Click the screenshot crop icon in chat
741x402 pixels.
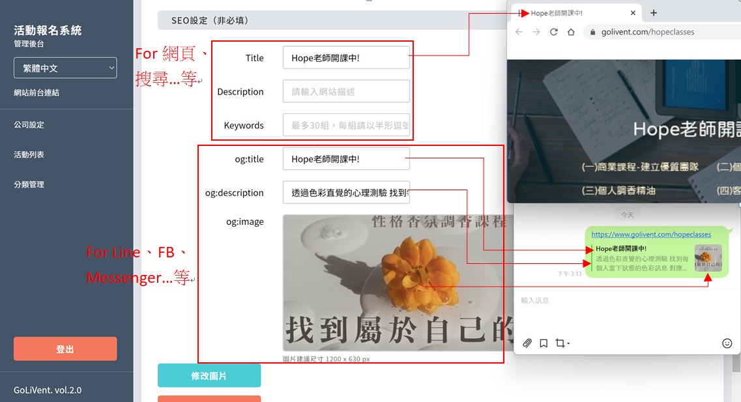[x=560, y=343]
